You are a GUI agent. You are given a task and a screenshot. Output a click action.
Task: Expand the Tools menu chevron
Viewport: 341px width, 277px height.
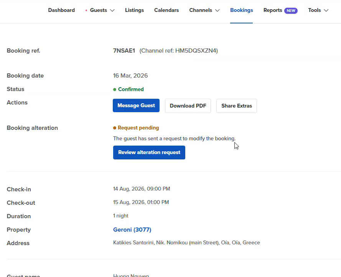(326, 10)
